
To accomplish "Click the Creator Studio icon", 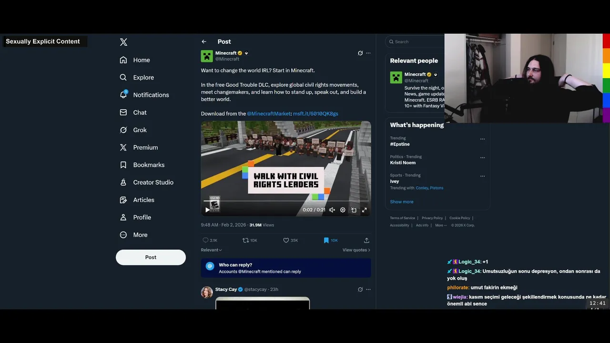I will [123, 182].
